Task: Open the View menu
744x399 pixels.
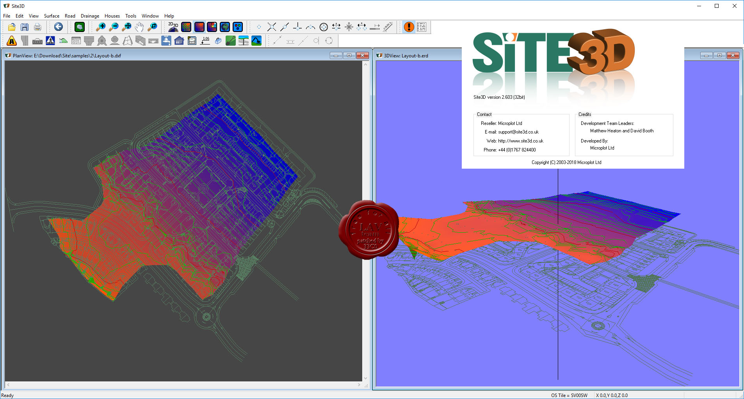Action: 34,16
